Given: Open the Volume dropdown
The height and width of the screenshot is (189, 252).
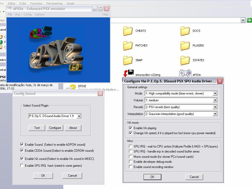Looking at the screenshot, I should tap(215, 100).
